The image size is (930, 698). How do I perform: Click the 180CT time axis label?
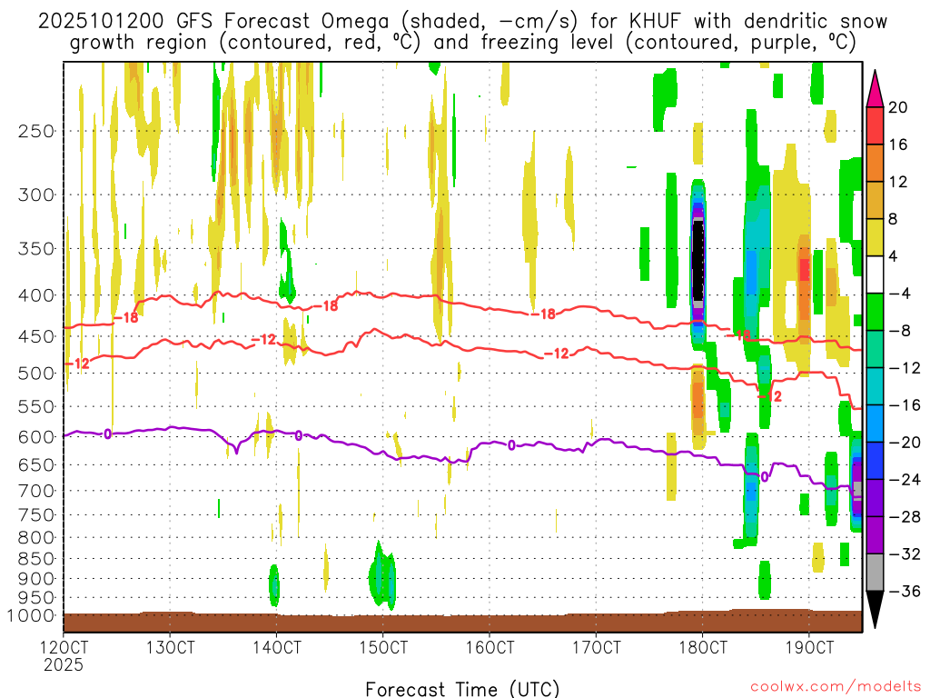point(703,647)
